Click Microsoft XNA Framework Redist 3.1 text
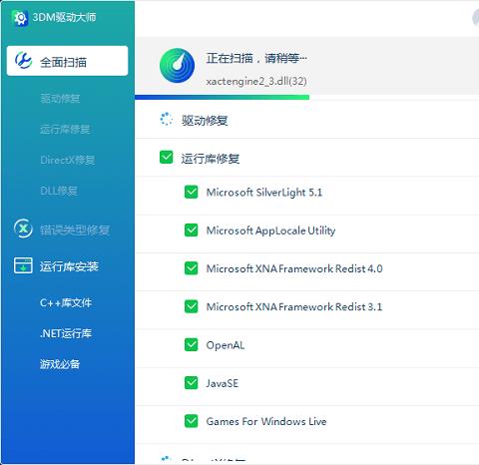 click(294, 307)
